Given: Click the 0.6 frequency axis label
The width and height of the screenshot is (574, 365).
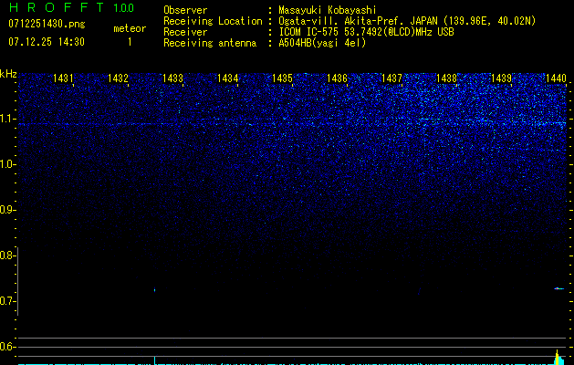Looking at the screenshot, I should click(x=7, y=347).
